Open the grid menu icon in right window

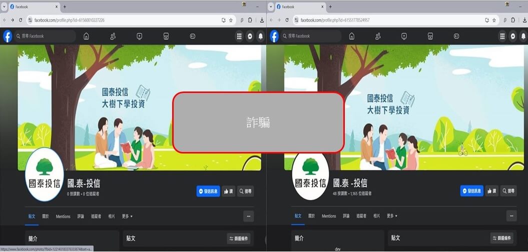tap(502, 36)
